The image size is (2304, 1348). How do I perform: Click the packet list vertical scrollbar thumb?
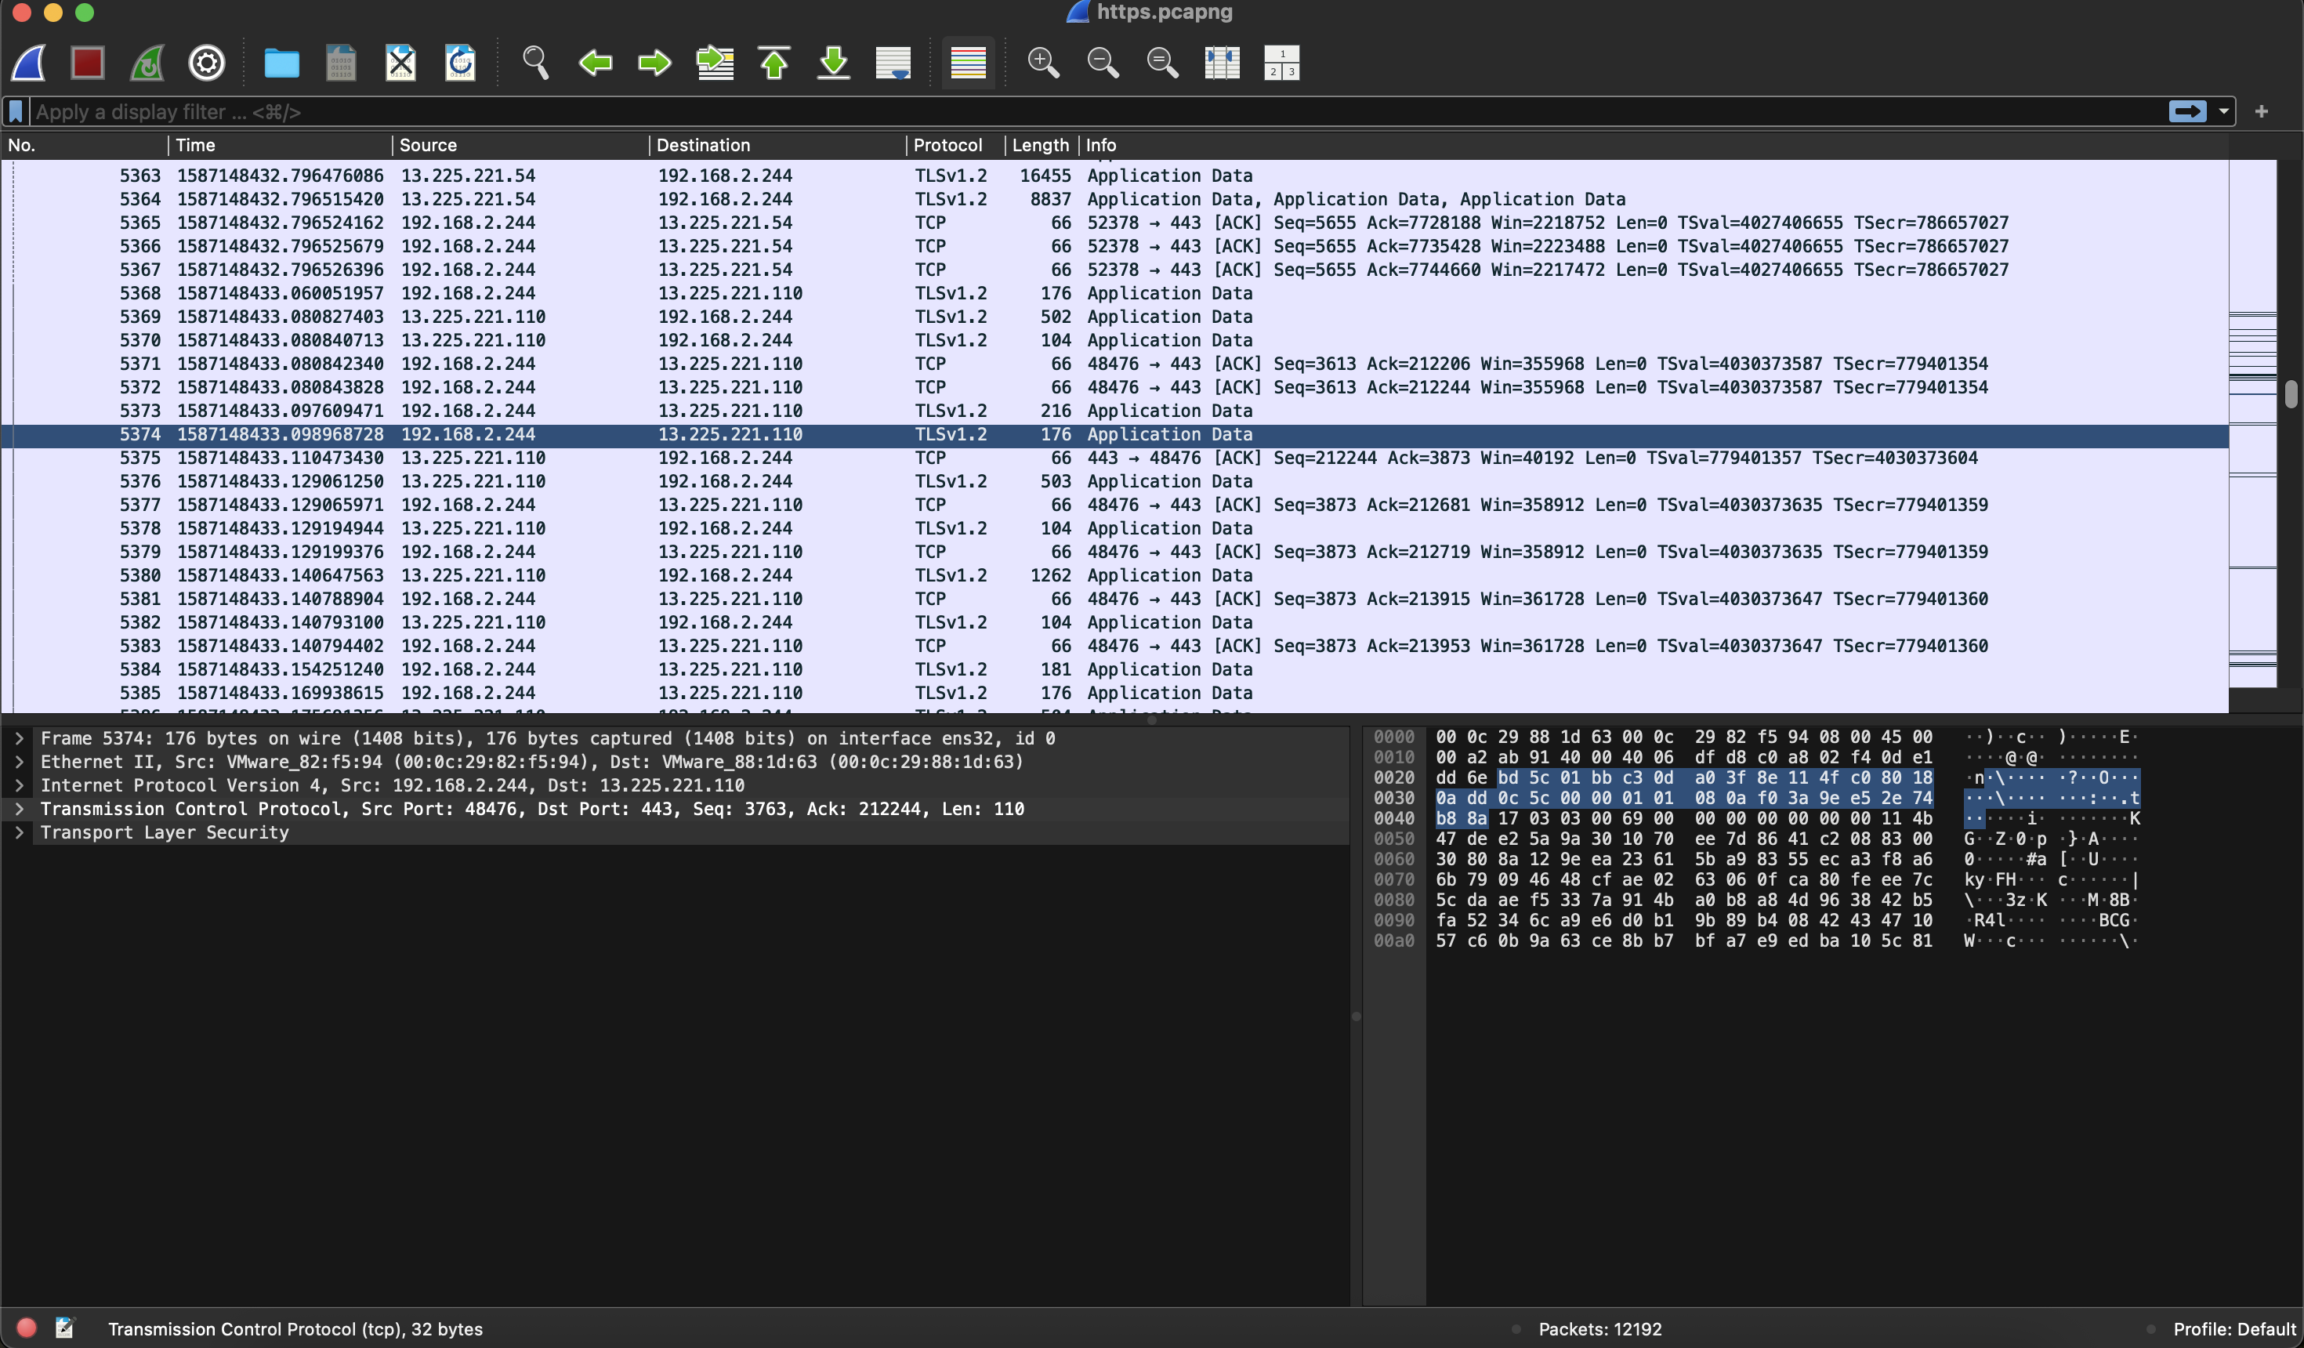point(2290,393)
